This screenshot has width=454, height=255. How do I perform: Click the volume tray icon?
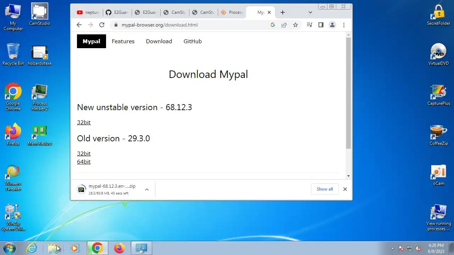click(x=418, y=249)
